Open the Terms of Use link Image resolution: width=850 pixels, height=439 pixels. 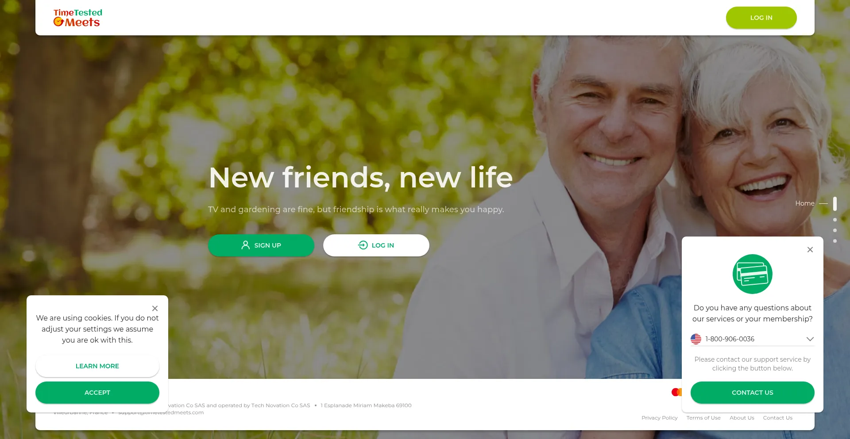point(703,418)
